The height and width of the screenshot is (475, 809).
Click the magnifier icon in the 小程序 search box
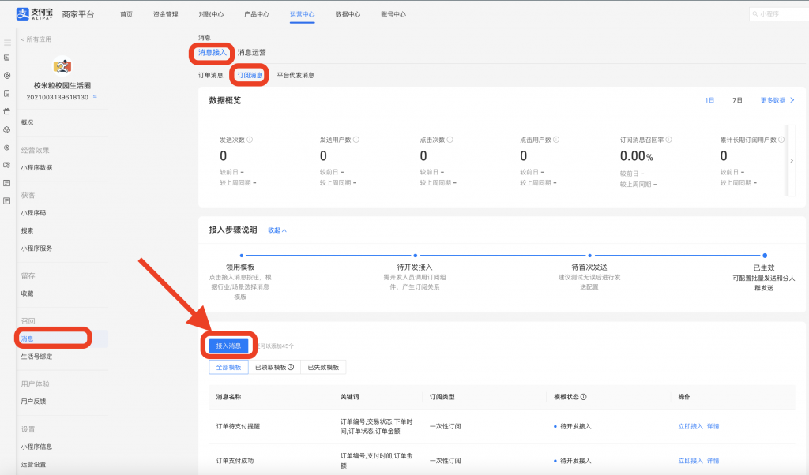point(756,13)
